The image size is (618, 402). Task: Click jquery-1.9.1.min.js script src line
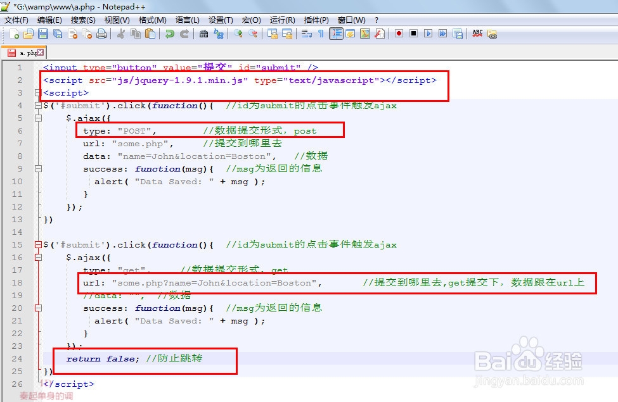[240, 80]
